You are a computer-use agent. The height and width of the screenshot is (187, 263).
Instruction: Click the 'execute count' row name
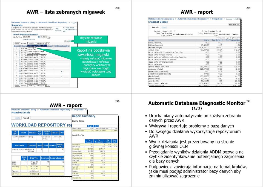tap(154, 50)
